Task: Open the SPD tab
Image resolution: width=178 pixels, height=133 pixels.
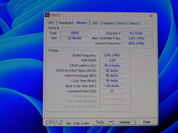Action: pos(95,23)
